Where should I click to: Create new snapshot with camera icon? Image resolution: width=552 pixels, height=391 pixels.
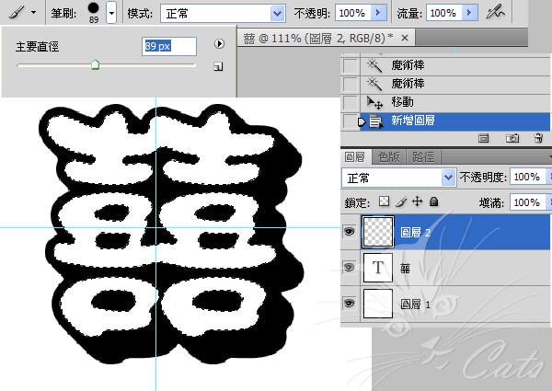(512, 138)
